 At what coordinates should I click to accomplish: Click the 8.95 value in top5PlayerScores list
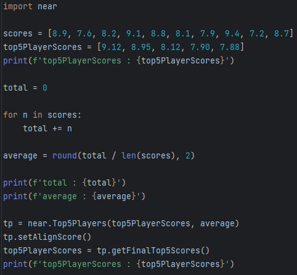141,47
